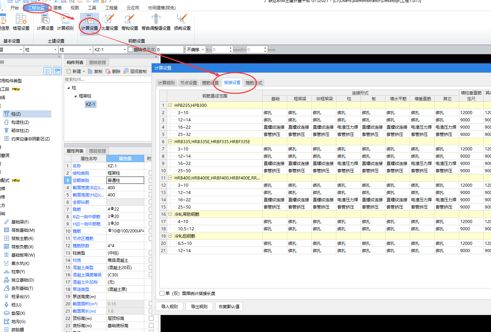Click 导出规则 button
This screenshot has width=491, height=332.
coord(199,306)
